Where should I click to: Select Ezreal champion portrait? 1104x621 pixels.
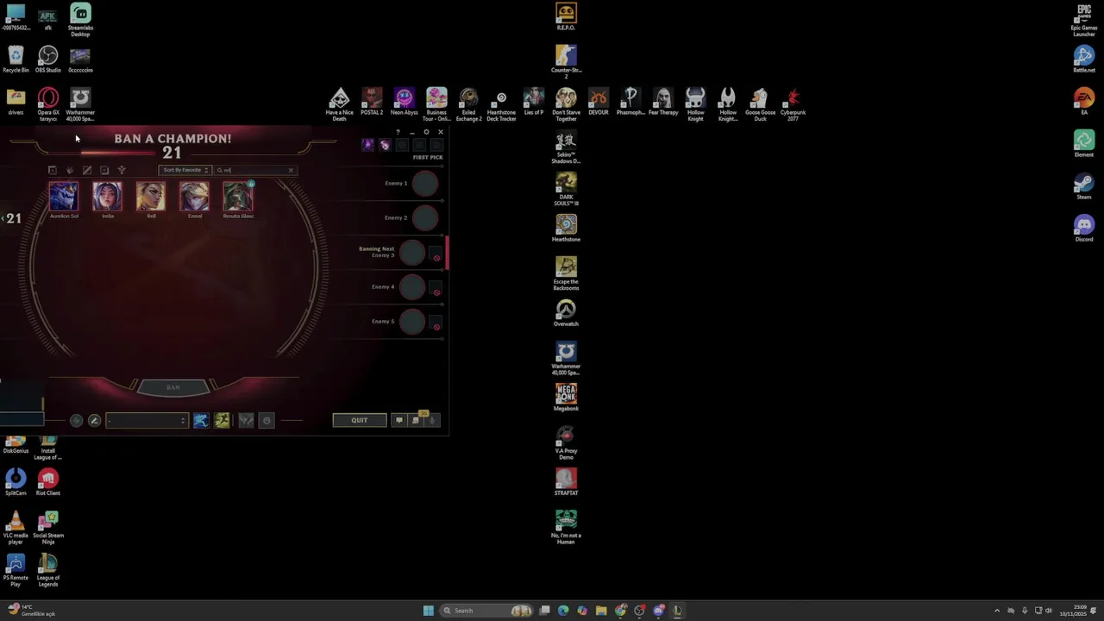[194, 197]
